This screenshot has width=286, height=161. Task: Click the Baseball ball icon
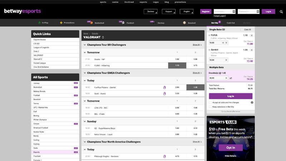pos(184,23)
